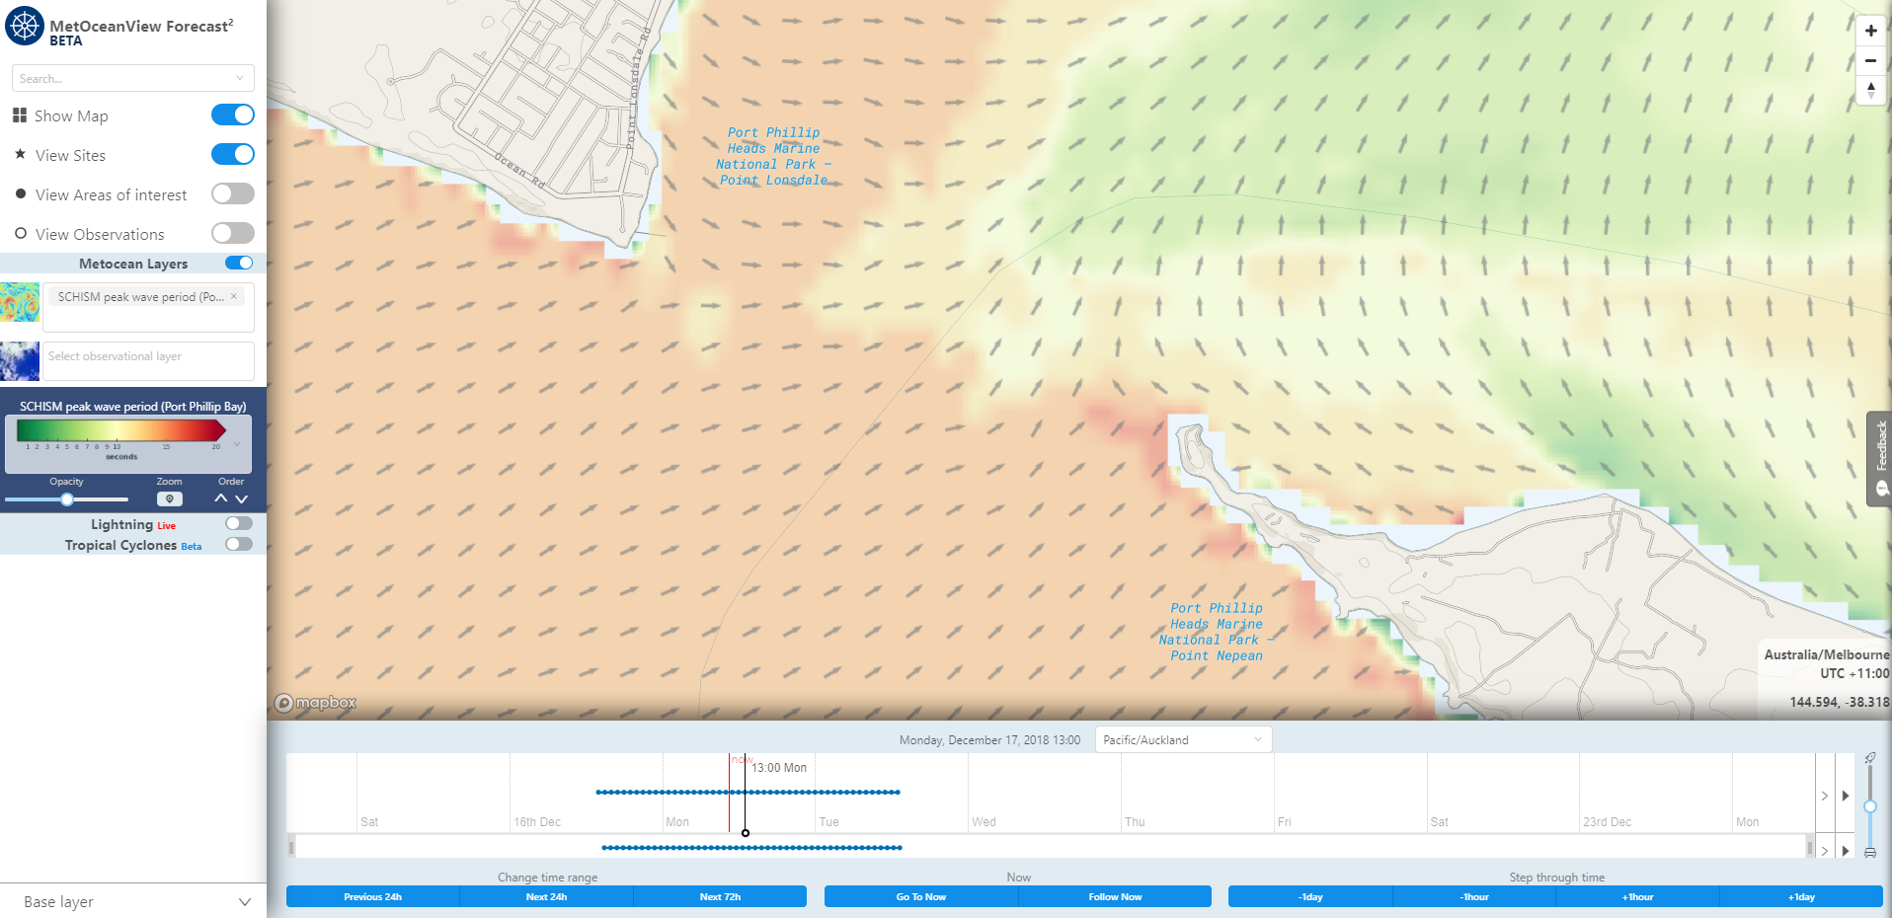1892x918 pixels.
Task: Expand the color legend options chevron
Action: (x=237, y=444)
